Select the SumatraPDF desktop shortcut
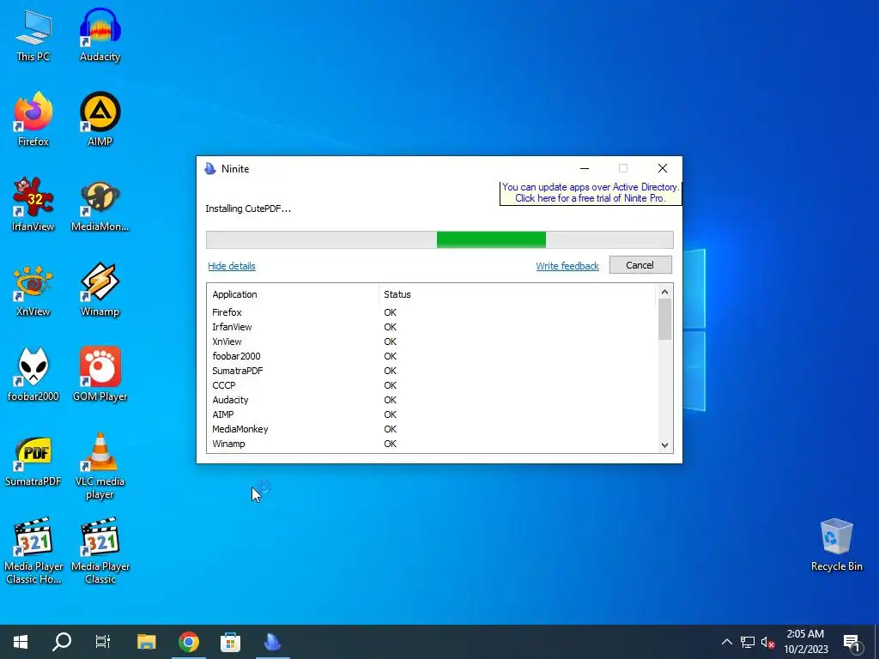Image resolution: width=879 pixels, height=659 pixels. point(33,460)
